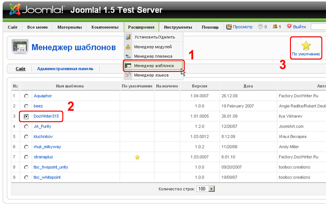The height and width of the screenshot is (207, 326).
Task: Switch to the Сайт templates tab
Action: coord(21,69)
